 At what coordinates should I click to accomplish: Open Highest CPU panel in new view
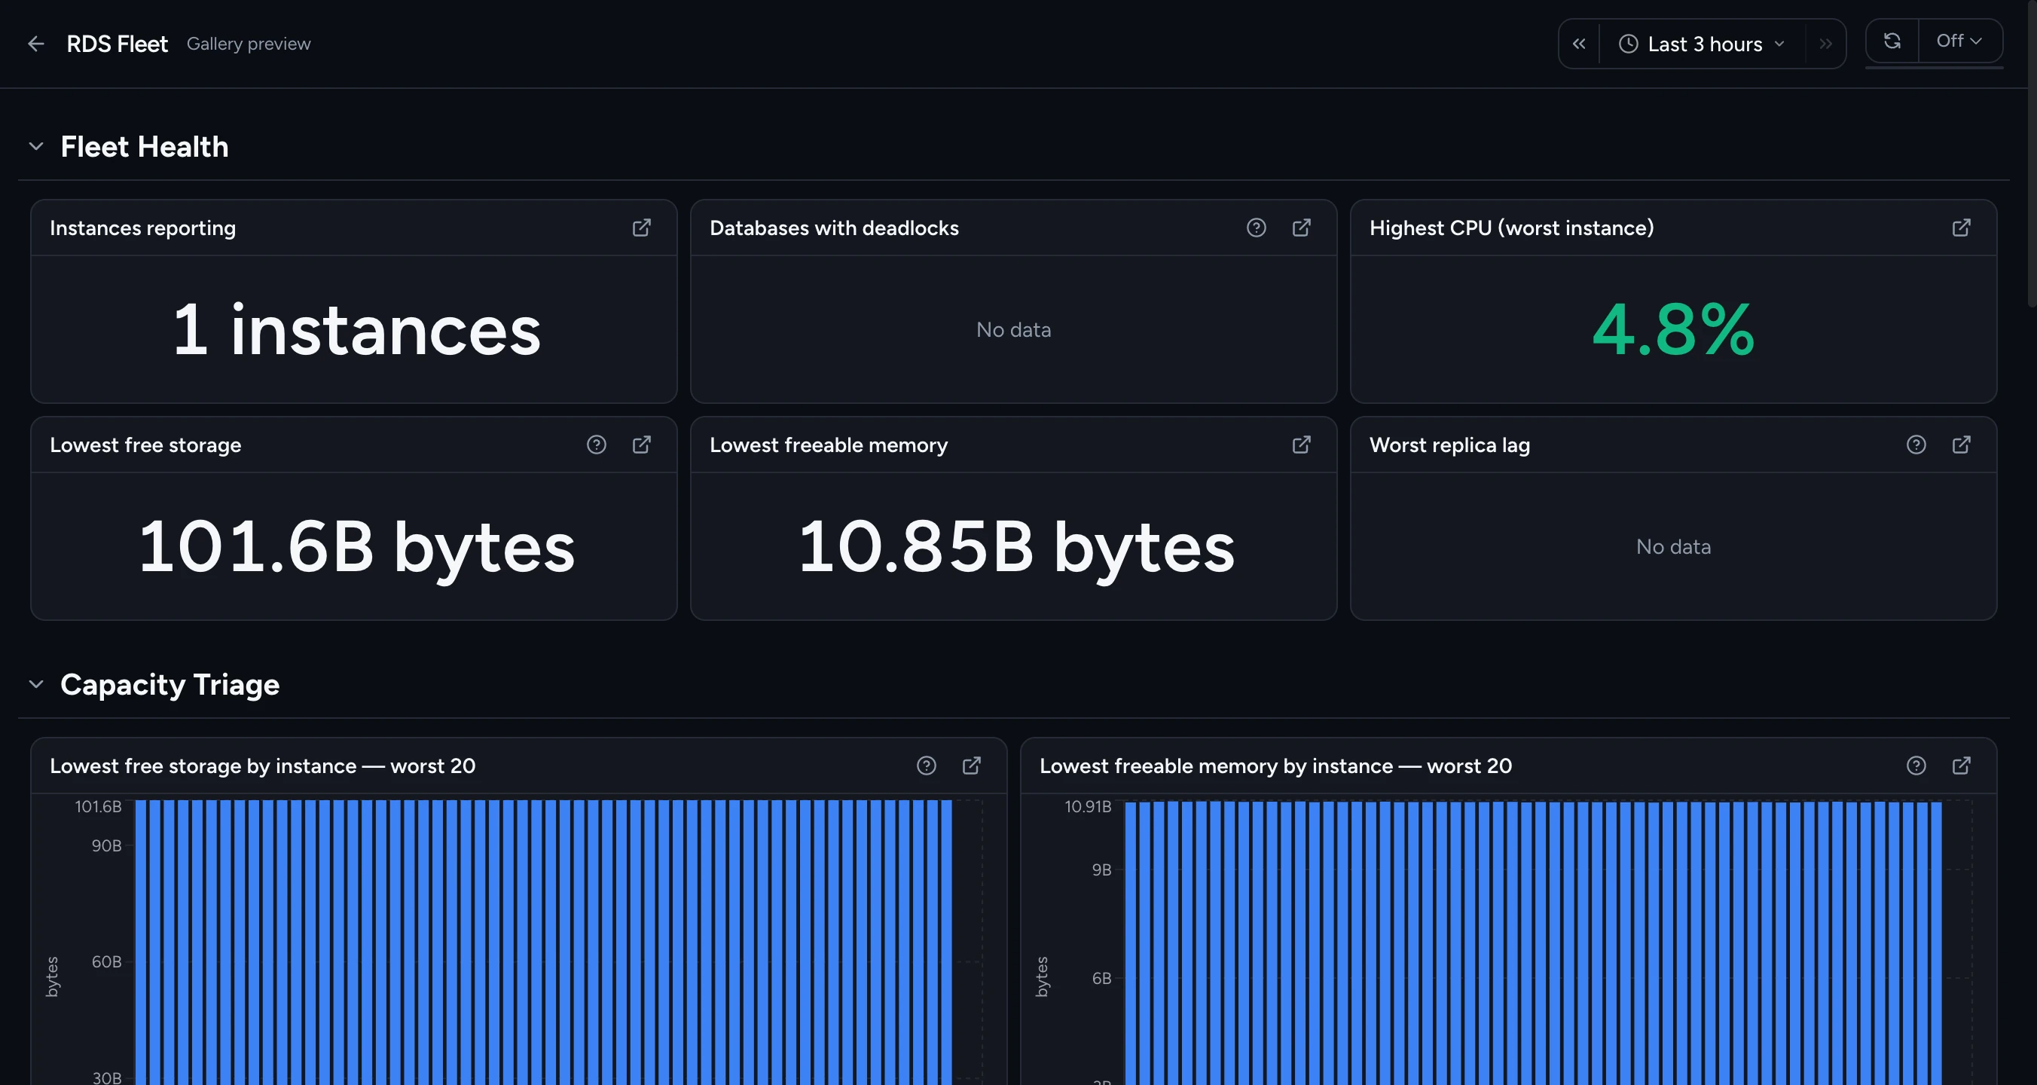click(x=1961, y=228)
